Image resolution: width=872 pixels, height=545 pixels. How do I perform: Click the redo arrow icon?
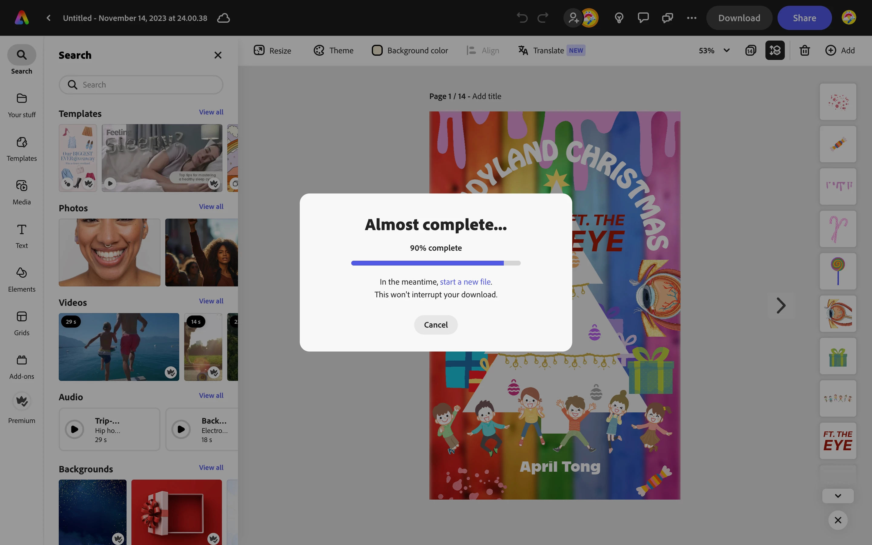pos(543,18)
